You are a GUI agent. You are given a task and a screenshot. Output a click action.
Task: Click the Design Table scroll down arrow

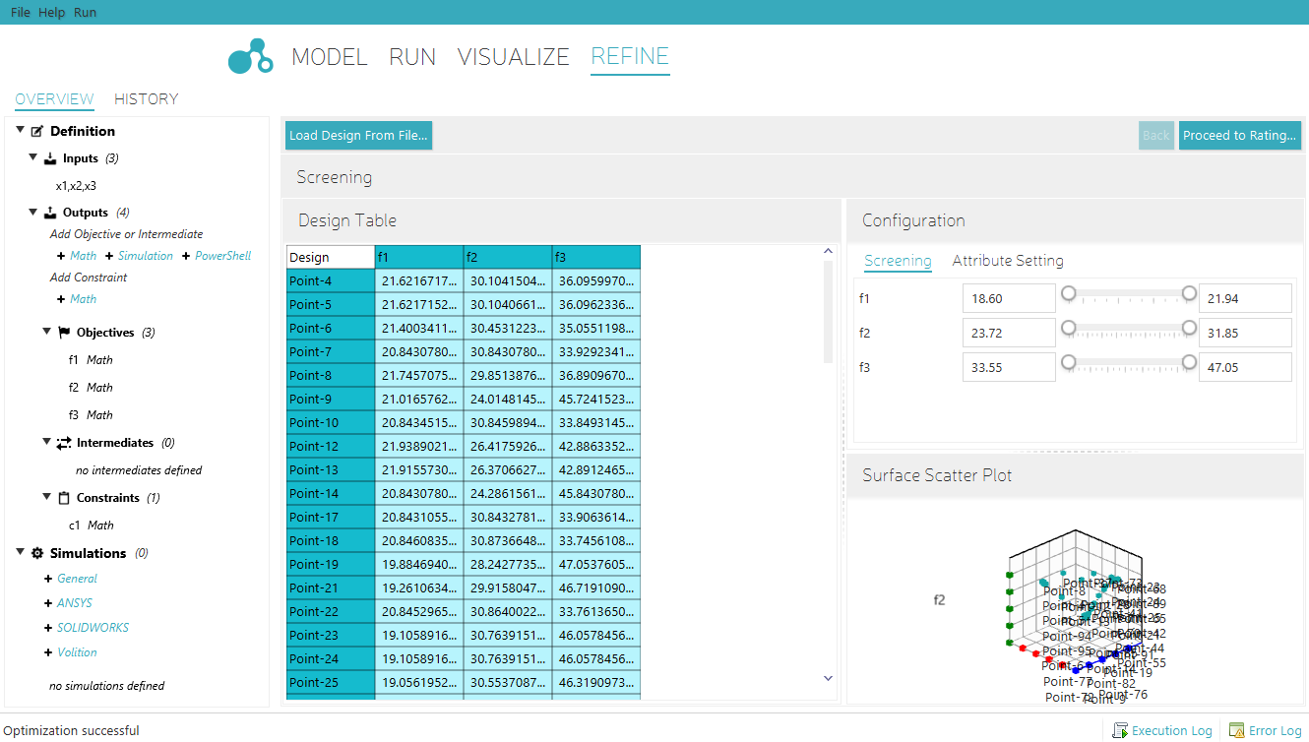[x=828, y=678]
